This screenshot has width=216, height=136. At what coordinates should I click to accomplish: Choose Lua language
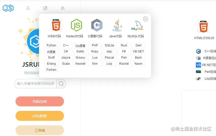pyautogui.click(x=95, y=58)
